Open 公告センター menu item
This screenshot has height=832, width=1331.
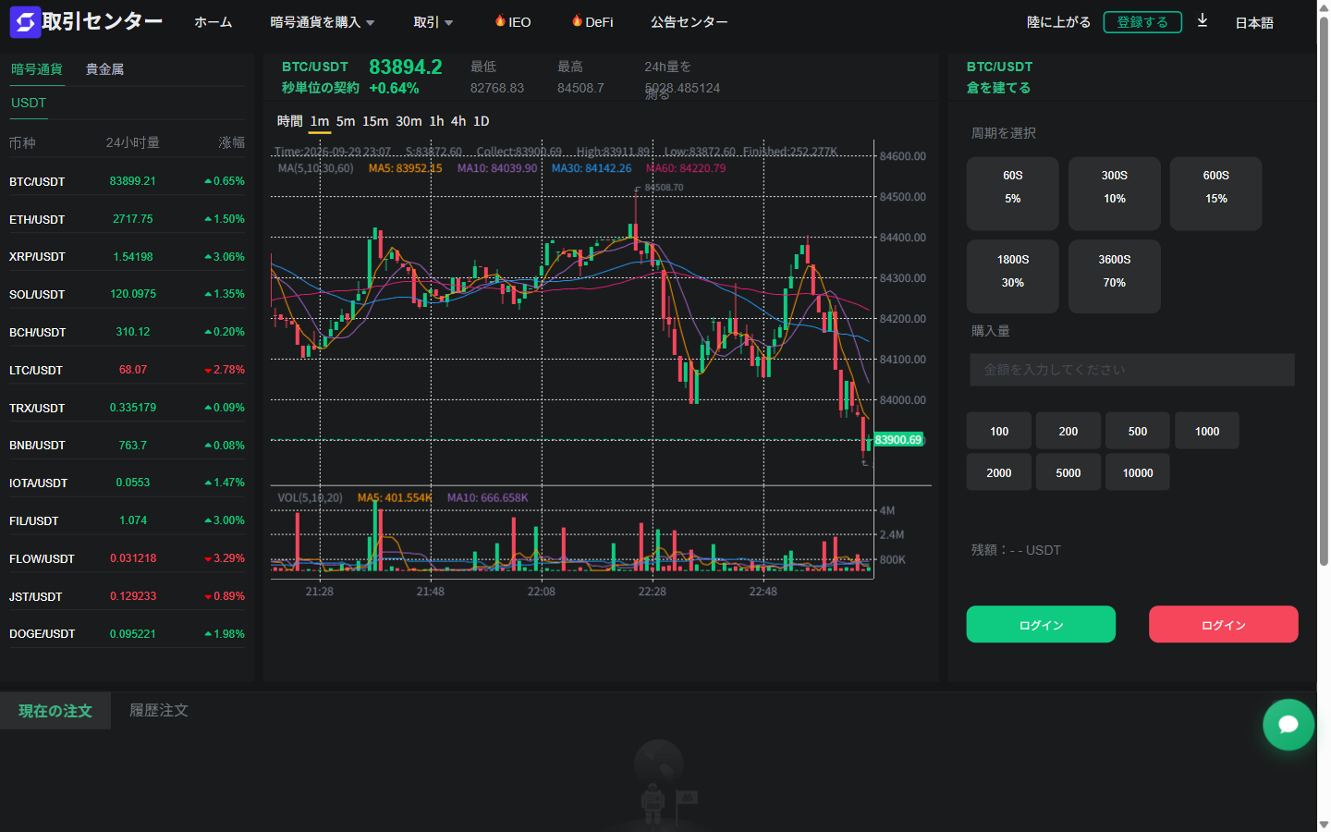pyautogui.click(x=689, y=22)
